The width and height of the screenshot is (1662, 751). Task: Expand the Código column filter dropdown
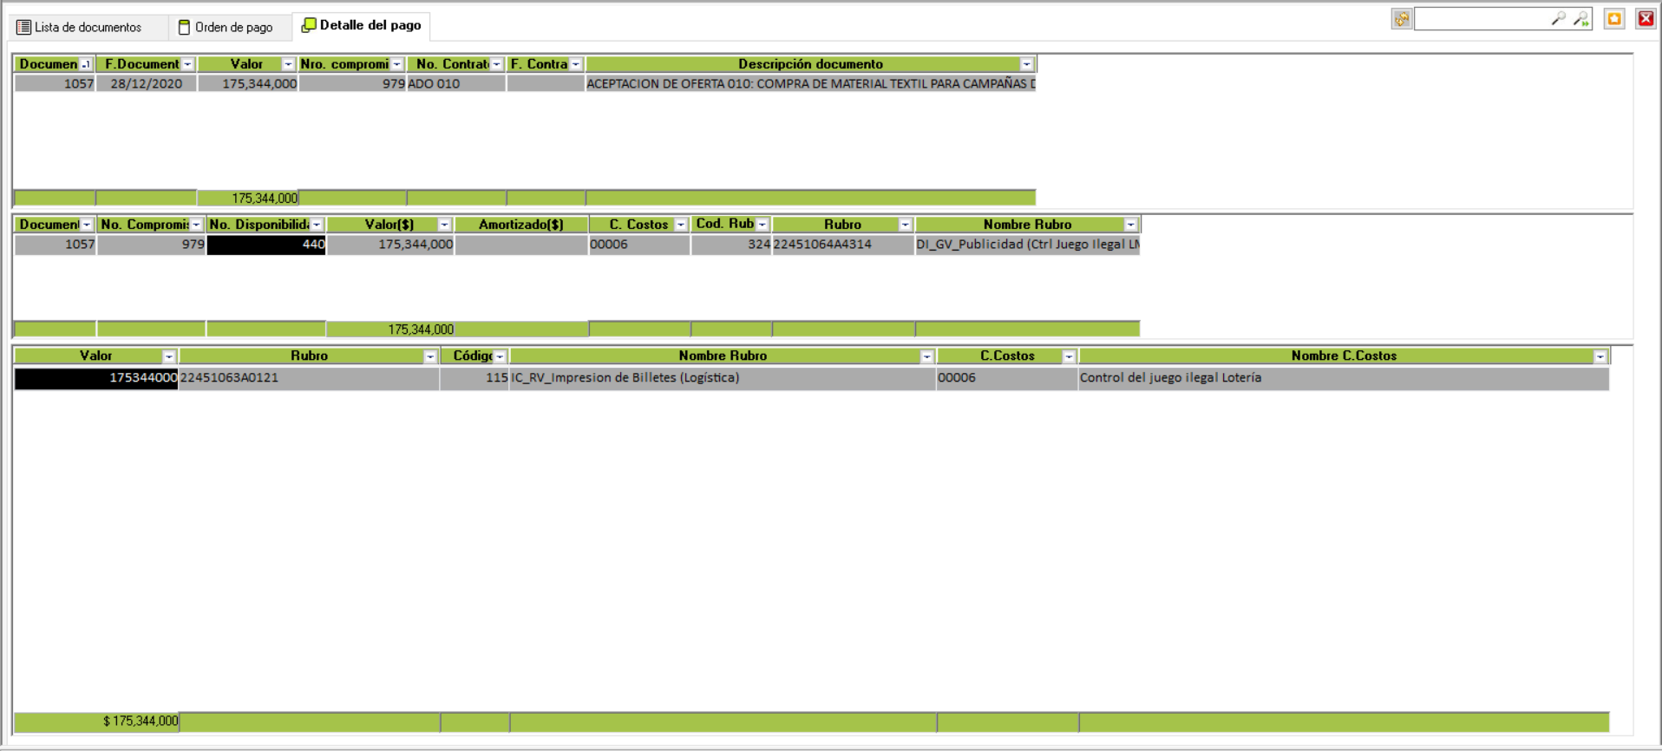[500, 356]
